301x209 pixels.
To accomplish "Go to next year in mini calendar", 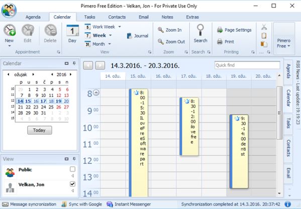I will coord(71,74).
